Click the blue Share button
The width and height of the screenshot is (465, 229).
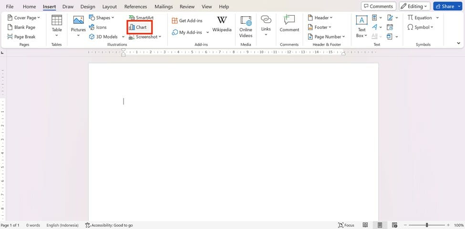coord(448,6)
